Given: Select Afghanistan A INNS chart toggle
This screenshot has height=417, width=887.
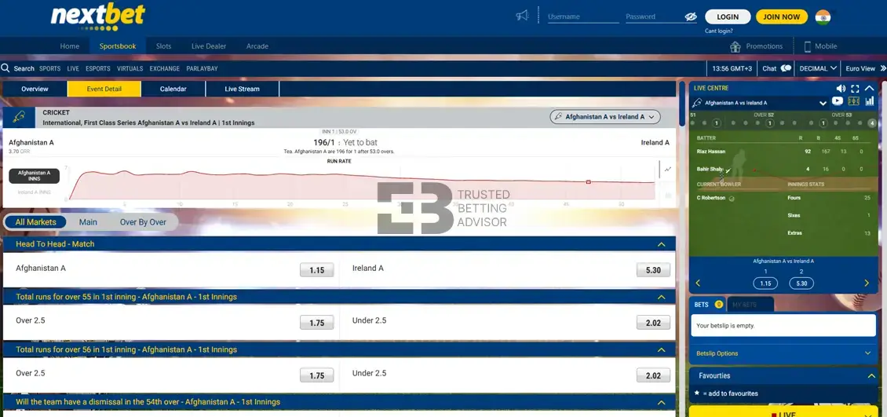Looking at the screenshot, I should 34,175.
